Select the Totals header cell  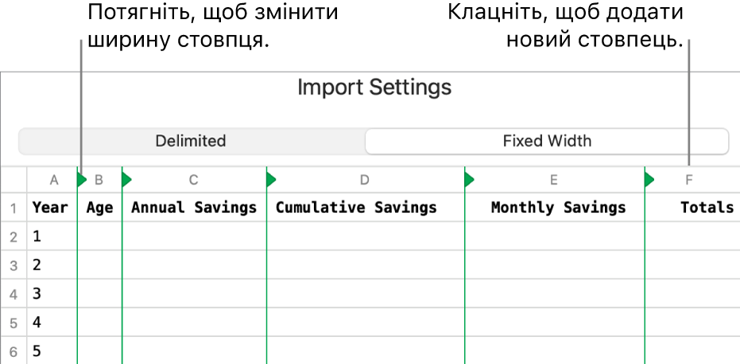(707, 207)
